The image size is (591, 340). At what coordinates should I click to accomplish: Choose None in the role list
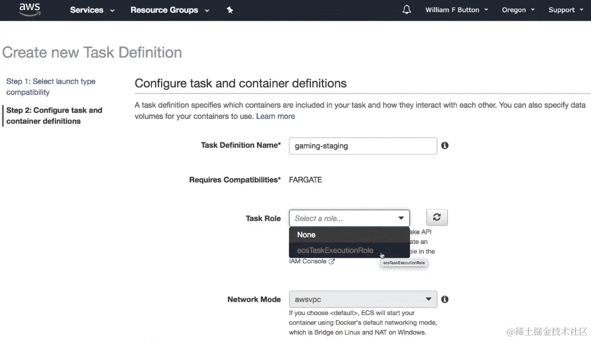pos(306,235)
